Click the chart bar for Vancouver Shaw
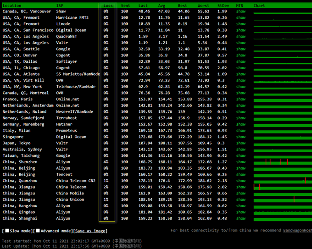The height and width of the screenshot is (249, 312). tap(281, 11)
